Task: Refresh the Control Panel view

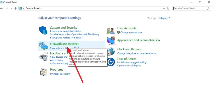Action: point(168,8)
